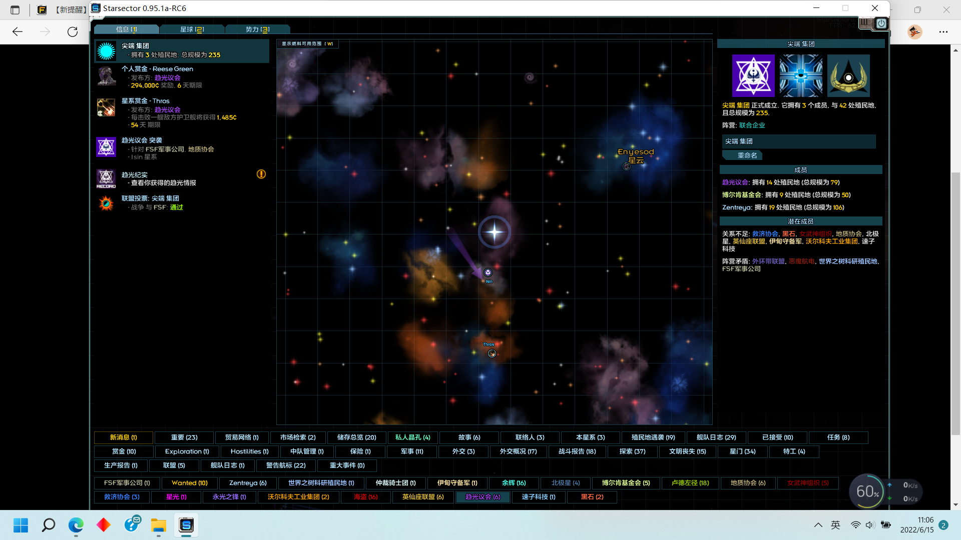Switch to the 星球 tab
The width and height of the screenshot is (961, 540).
pos(192,29)
